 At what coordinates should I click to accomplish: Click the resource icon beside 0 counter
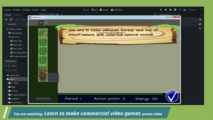coord(41,23)
